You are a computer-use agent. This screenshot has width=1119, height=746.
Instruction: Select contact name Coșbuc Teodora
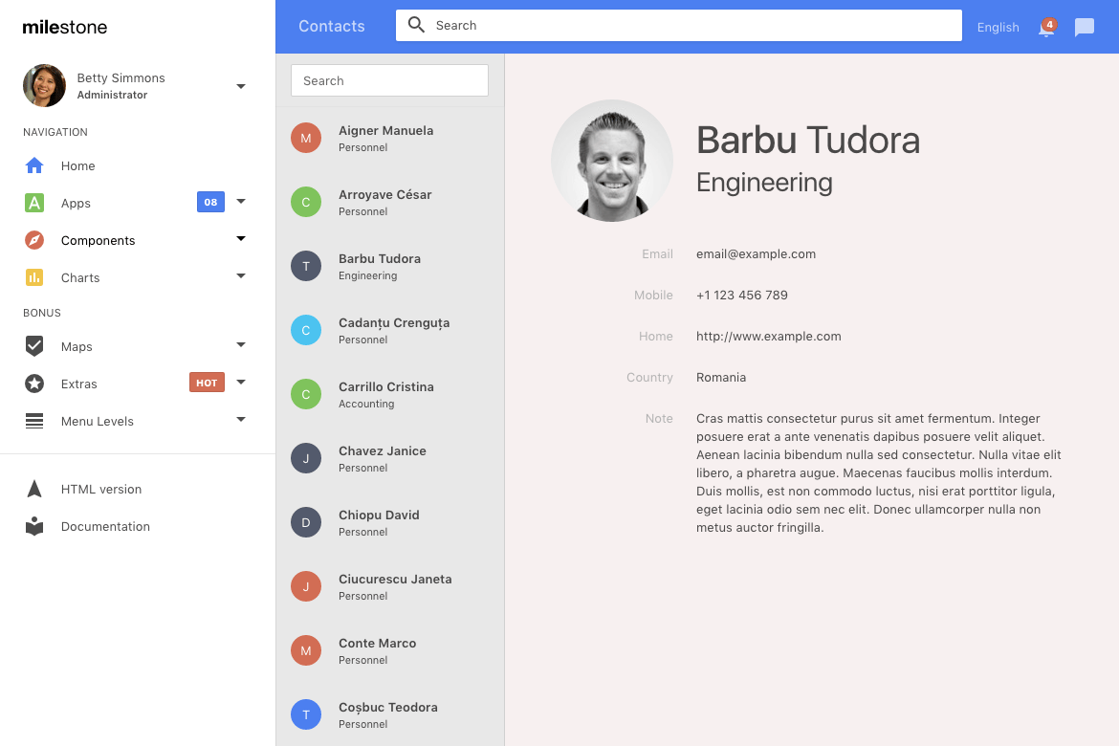point(388,708)
